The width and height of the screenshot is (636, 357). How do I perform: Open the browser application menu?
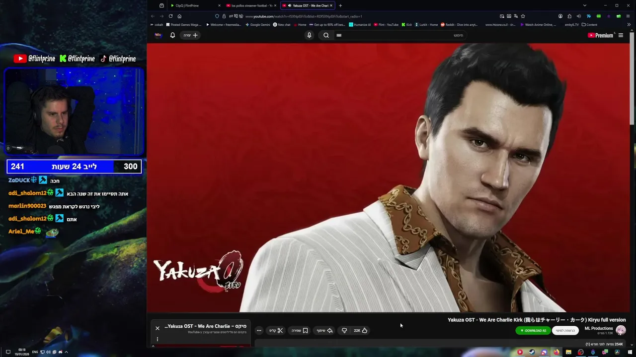(x=628, y=16)
